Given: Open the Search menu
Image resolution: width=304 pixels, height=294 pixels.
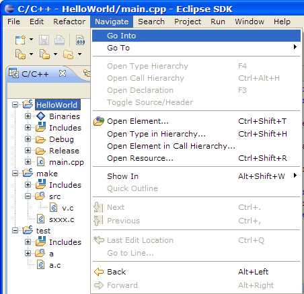Looking at the screenshot, I should pyautogui.click(x=151, y=22).
